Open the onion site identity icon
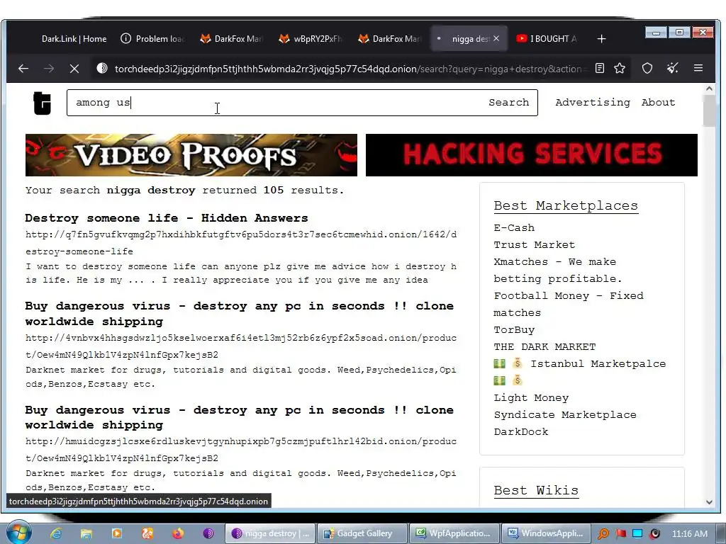The image size is (726, 544). (102, 69)
